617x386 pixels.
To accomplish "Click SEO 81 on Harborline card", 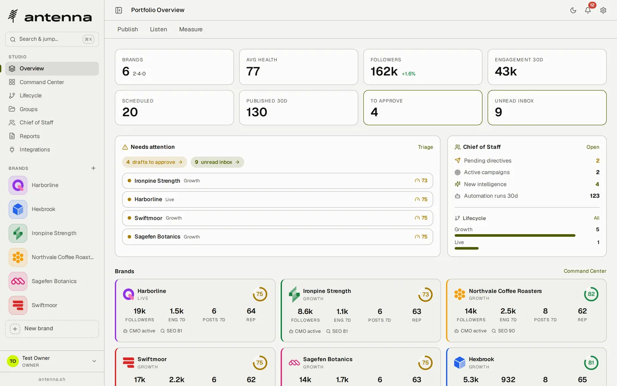I will pyautogui.click(x=171, y=331).
